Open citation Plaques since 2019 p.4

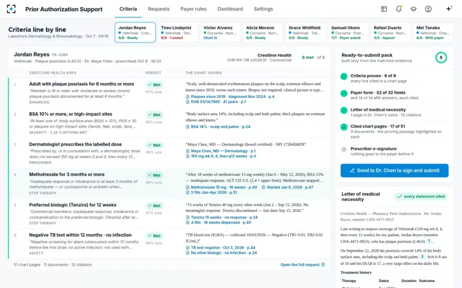(x=230, y=97)
